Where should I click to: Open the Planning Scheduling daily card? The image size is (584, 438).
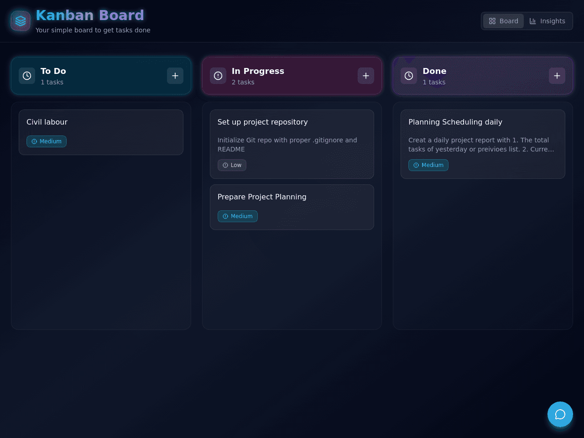click(x=483, y=144)
